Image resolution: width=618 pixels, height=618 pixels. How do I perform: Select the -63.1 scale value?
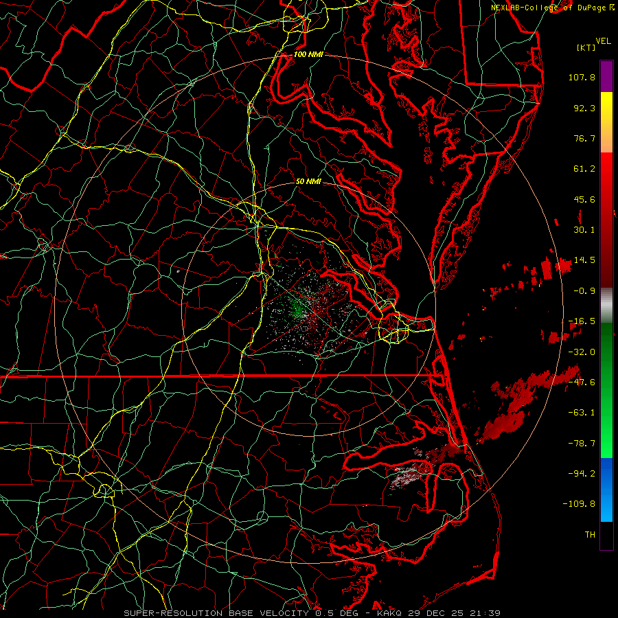(582, 413)
